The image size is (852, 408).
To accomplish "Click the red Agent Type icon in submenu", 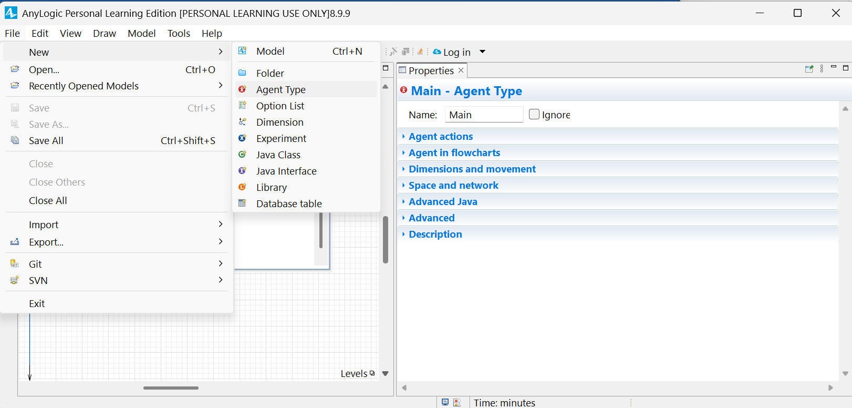I will point(242,89).
